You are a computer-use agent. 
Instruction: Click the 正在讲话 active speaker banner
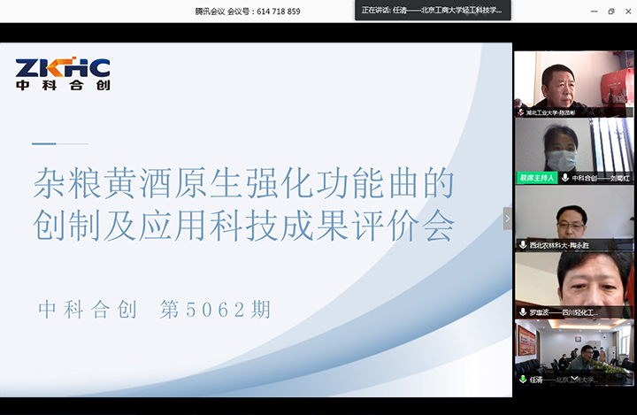pos(432,11)
